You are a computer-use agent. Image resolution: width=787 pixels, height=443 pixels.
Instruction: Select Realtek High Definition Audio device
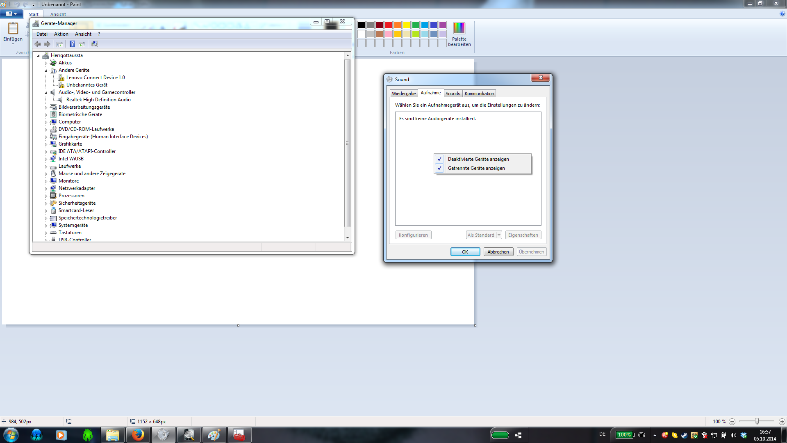(98, 100)
